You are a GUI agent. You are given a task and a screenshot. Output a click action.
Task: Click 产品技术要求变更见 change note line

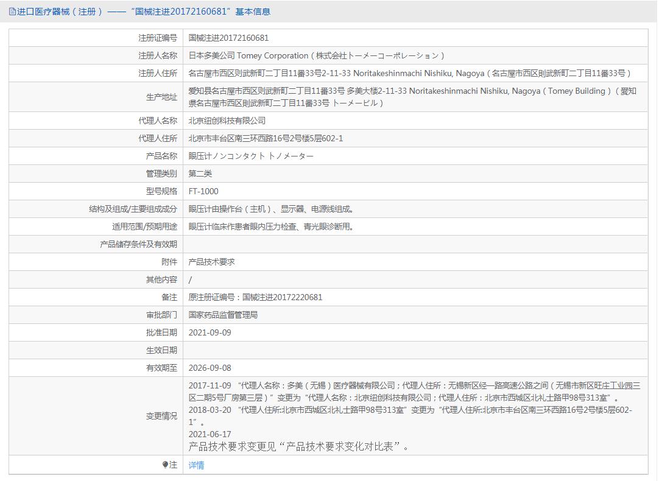(299, 446)
